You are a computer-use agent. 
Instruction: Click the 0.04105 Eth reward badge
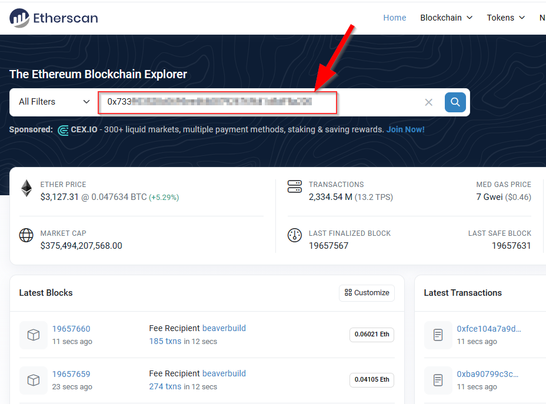(x=372, y=380)
